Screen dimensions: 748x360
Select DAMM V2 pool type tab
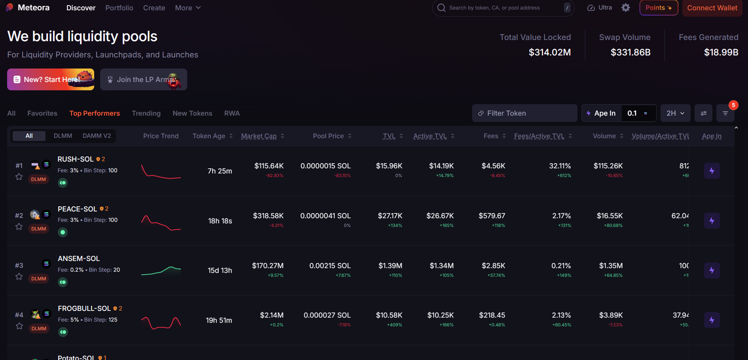click(x=97, y=136)
